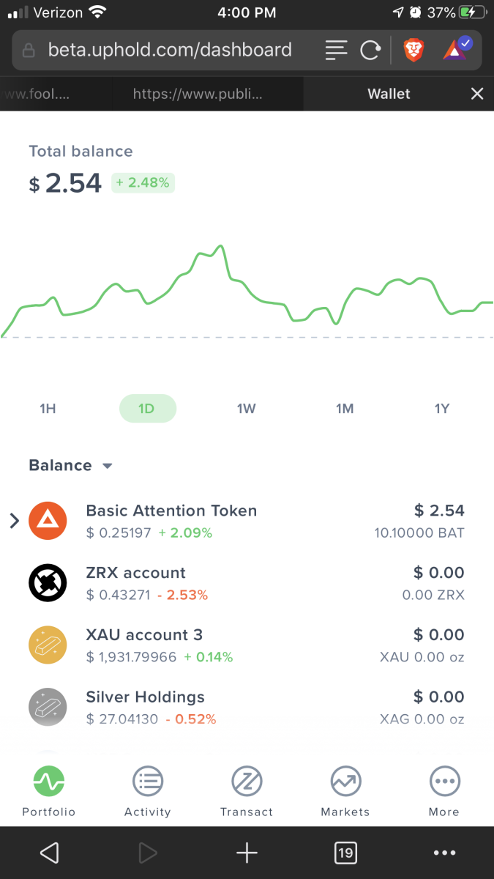Expand the Basic Attention Token row chevron
The image size is (494, 879).
(13, 520)
